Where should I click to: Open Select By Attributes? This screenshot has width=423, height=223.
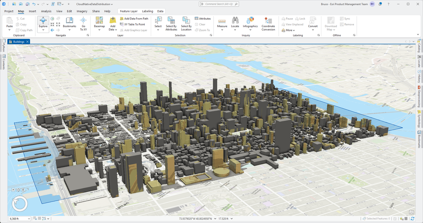pyautogui.click(x=171, y=24)
